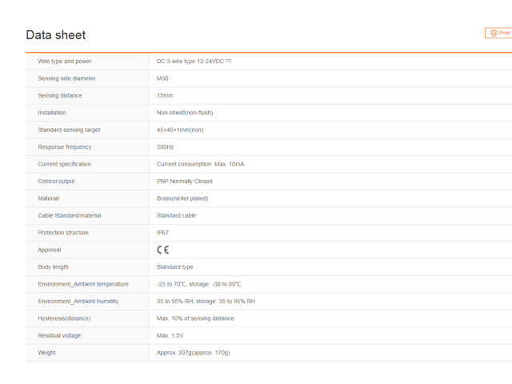This screenshot has height=384, width=512.
Task: Select the IP67 protection structure value
Action: 162,233
